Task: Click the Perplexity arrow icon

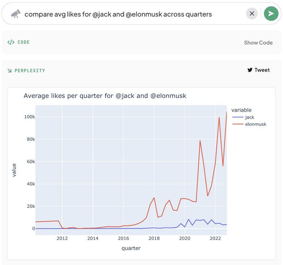Action: (9, 70)
